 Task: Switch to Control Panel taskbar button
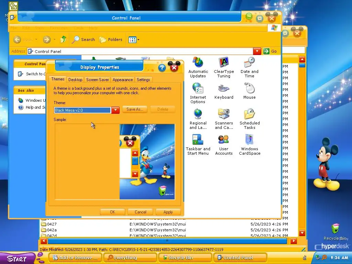240,258
